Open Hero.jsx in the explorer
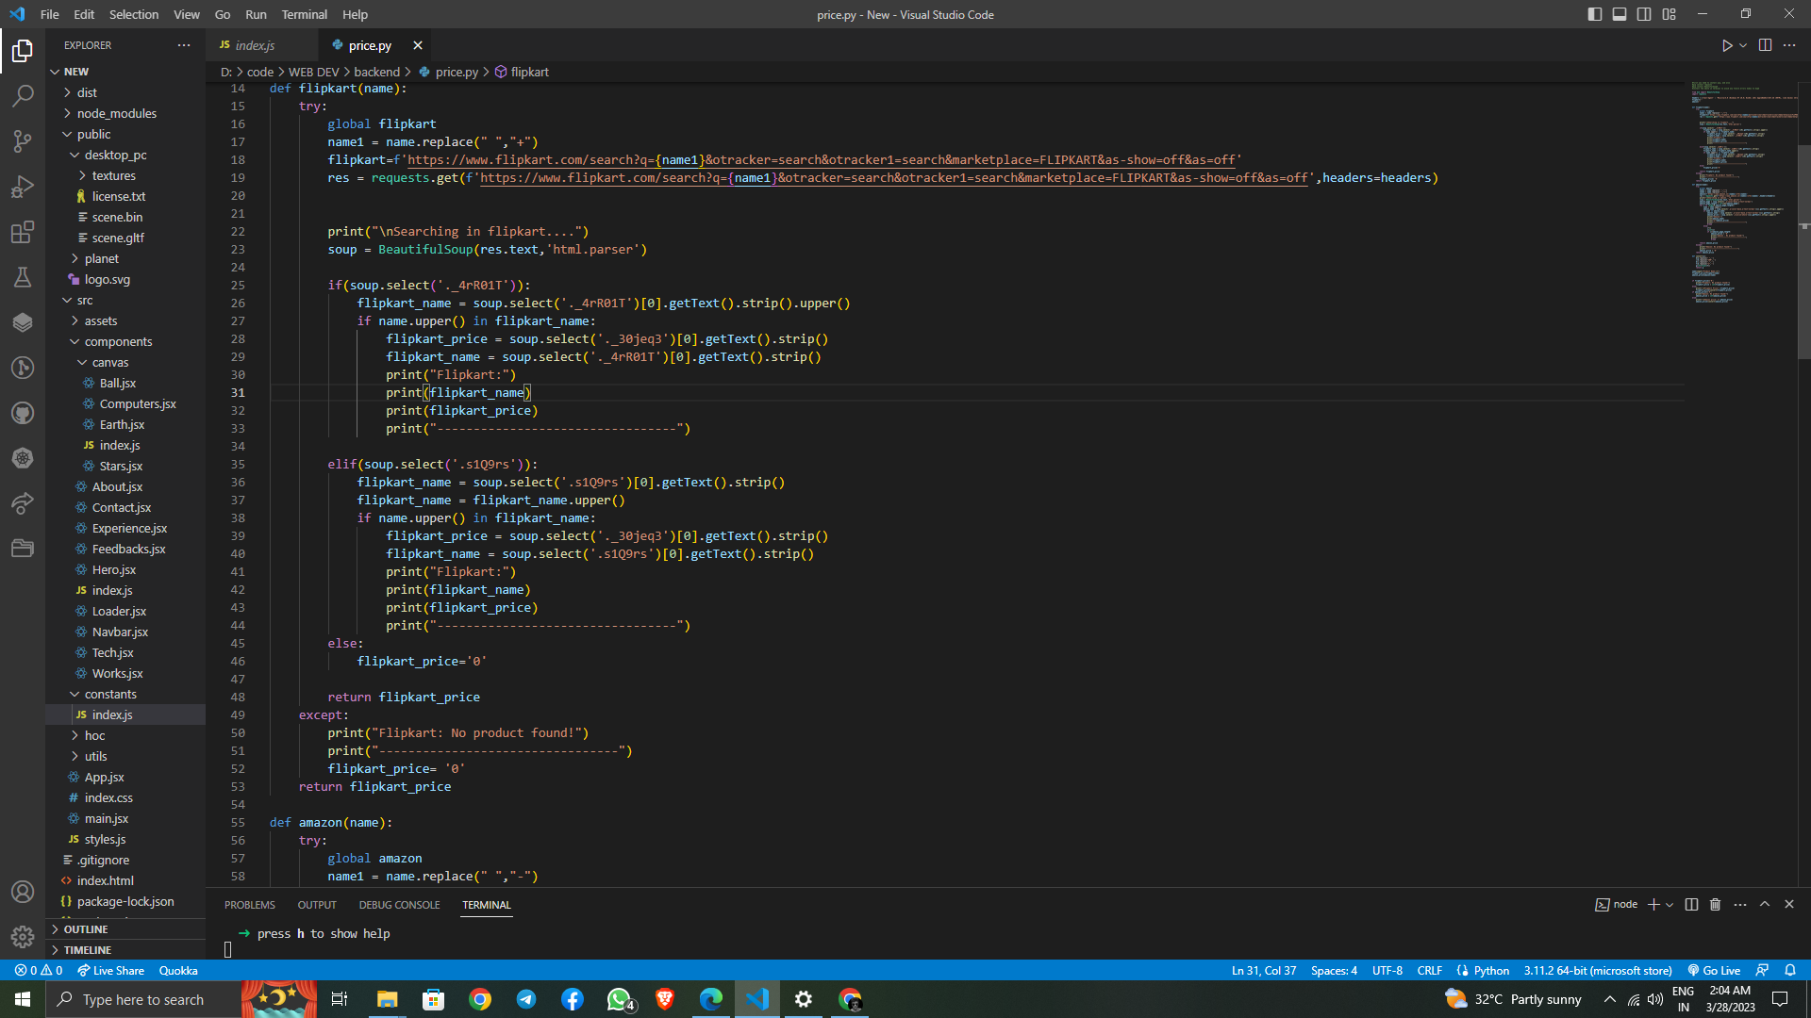Screen dimensions: 1811x1018 (114, 569)
